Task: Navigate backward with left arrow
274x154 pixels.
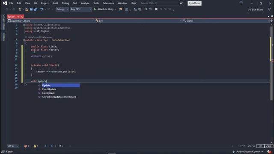Action: (x=46, y=146)
